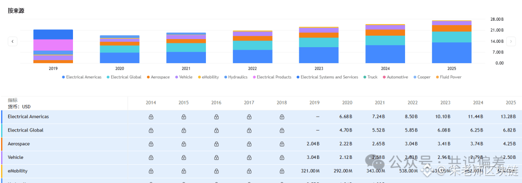Select the Electrical Global row label
The height and width of the screenshot is (183, 522).
(26, 131)
